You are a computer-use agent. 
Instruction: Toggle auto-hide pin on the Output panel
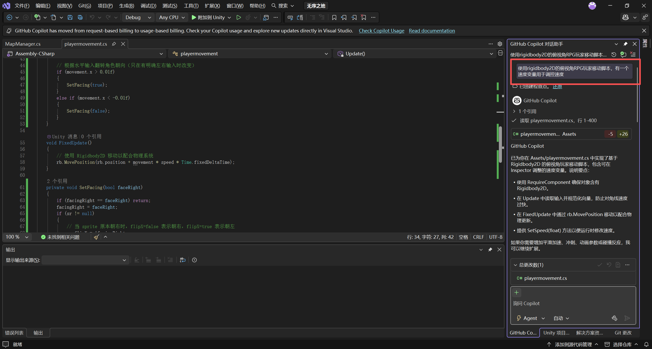(x=490, y=250)
